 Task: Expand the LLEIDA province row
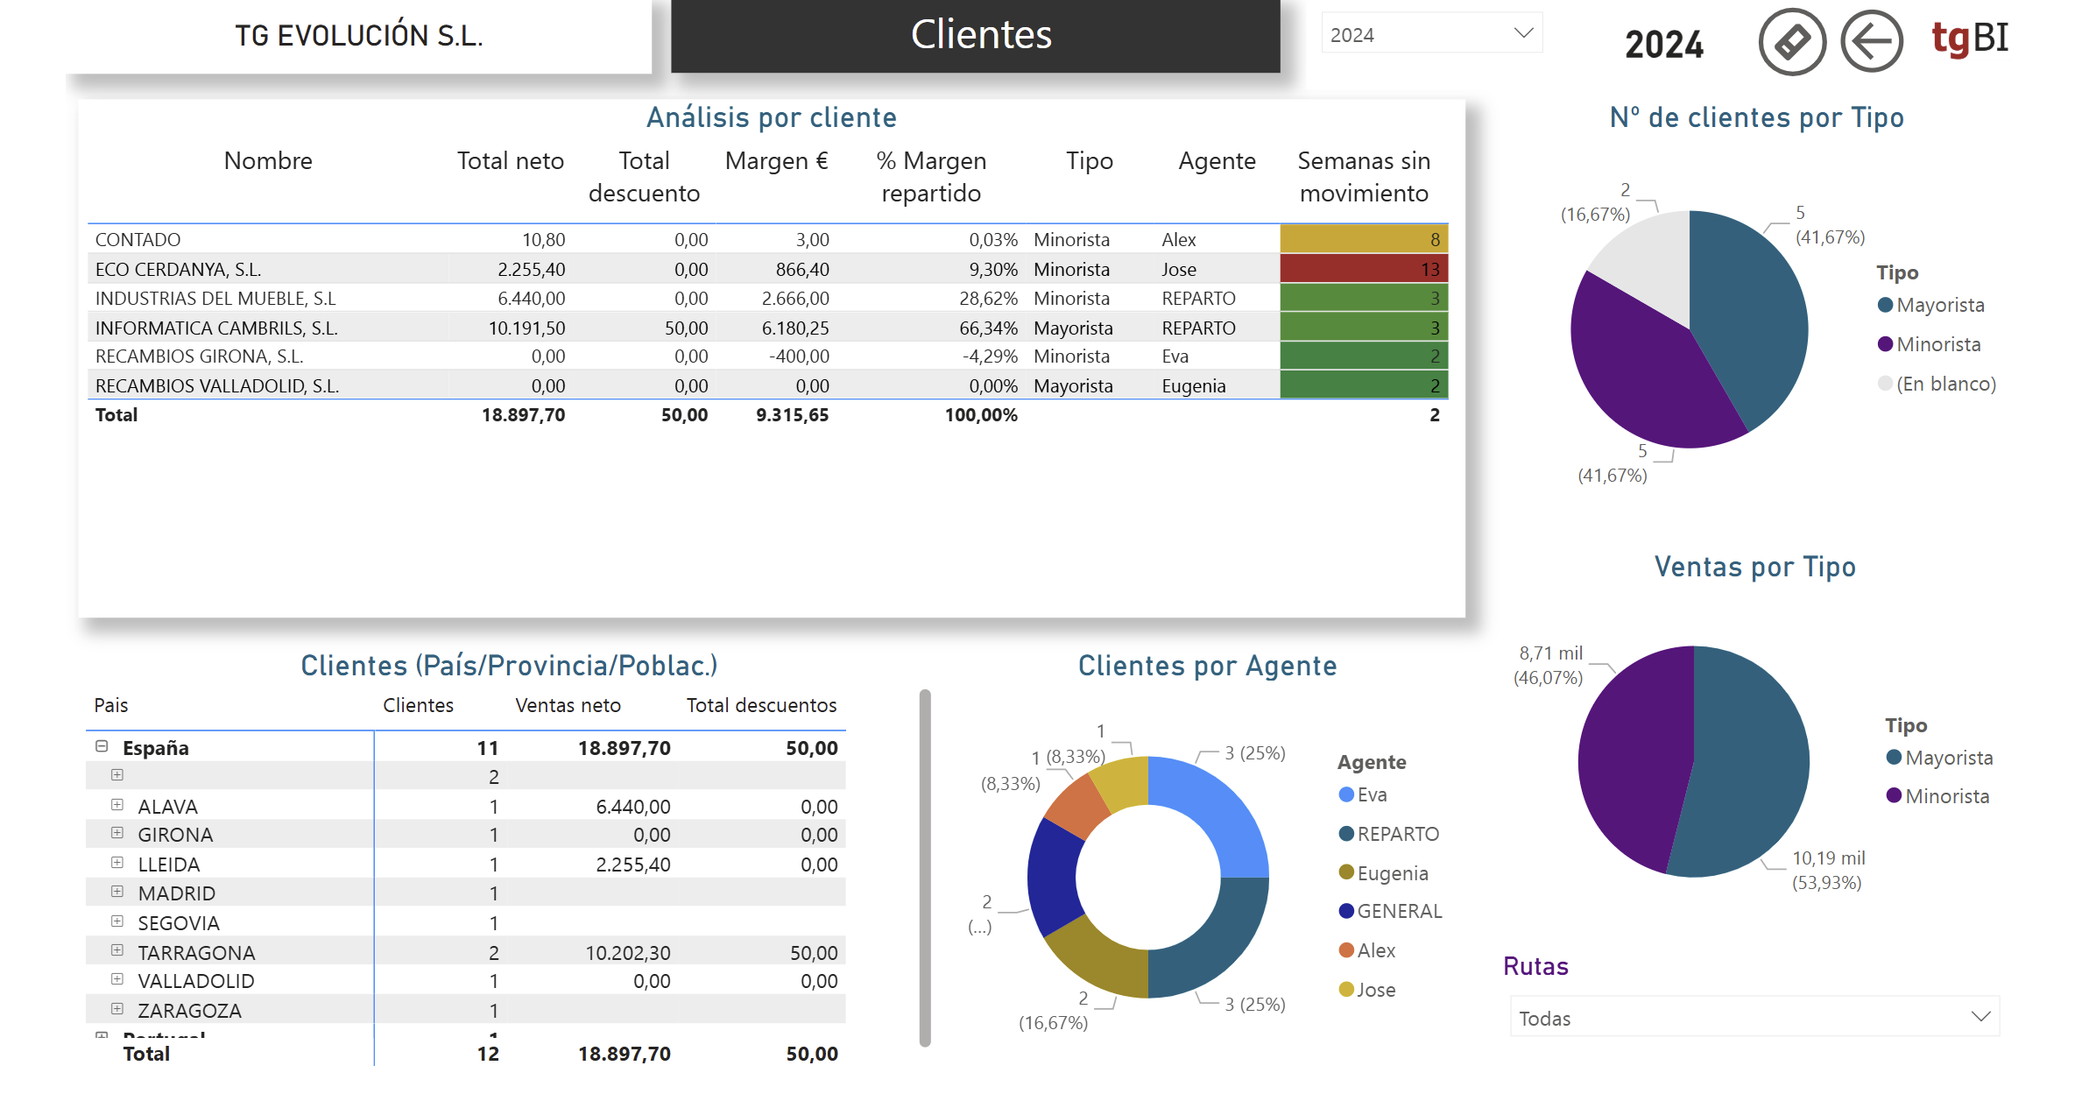tap(117, 863)
